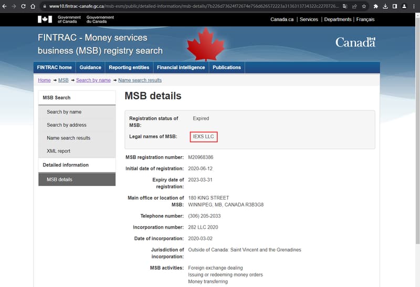Click the address bar URL
Viewport: 420px width, 287px height.
193,6
